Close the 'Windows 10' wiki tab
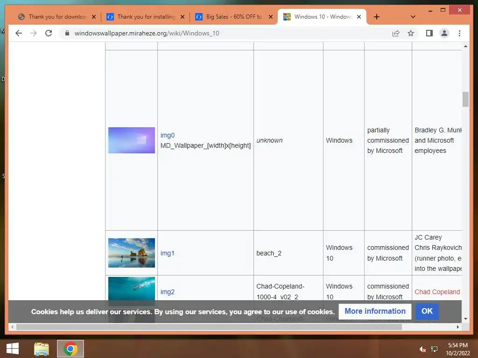Viewport: 478px width, 358px height. tap(359, 17)
